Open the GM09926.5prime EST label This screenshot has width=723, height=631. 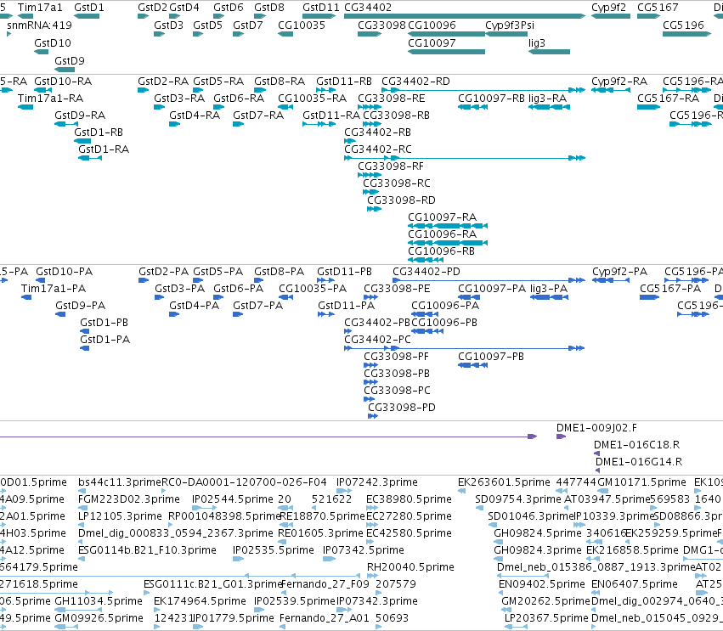[x=99, y=618]
